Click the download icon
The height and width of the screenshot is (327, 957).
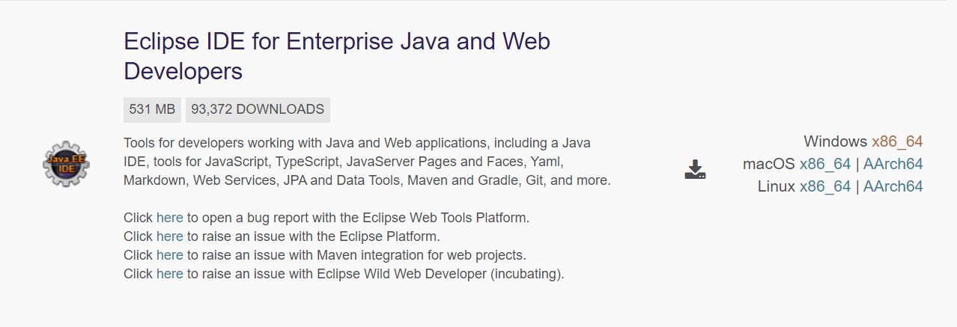click(x=695, y=170)
